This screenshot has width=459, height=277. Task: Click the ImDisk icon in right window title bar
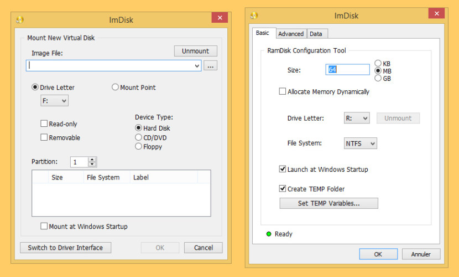coord(254,15)
